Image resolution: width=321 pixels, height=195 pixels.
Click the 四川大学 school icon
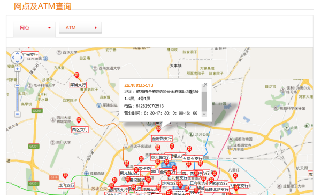click(52, 142)
